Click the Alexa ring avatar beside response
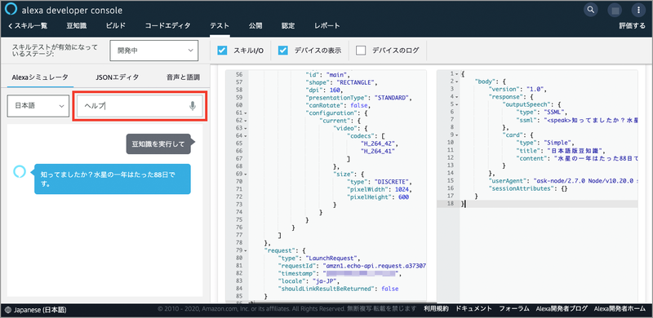The height and width of the screenshot is (318, 653). (20, 170)
